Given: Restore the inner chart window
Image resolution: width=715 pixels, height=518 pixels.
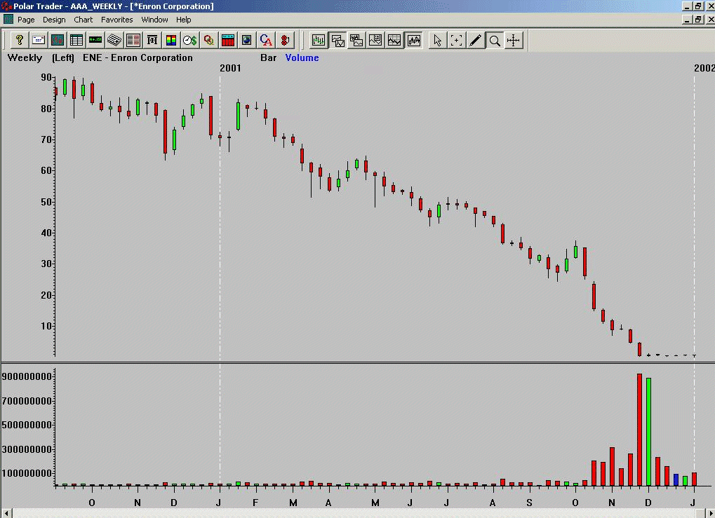Looking at the screenshot, I should (x=698, y=20).
